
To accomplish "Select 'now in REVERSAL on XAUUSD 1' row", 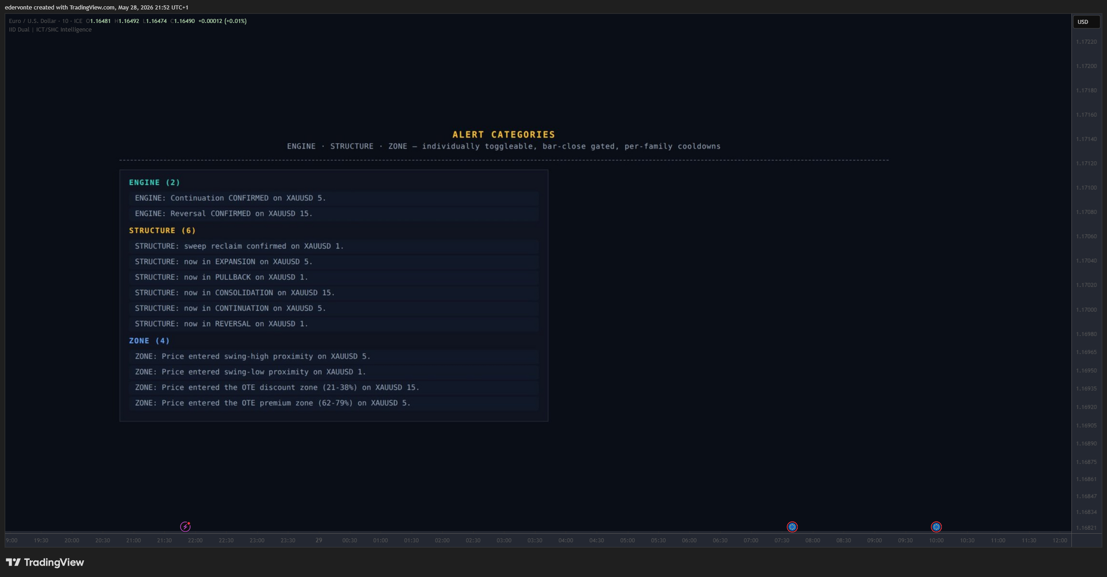I will point(334,324).
